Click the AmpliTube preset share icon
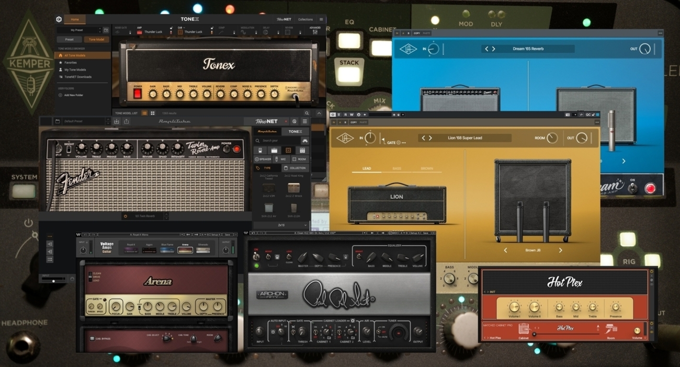 point(126,121)
